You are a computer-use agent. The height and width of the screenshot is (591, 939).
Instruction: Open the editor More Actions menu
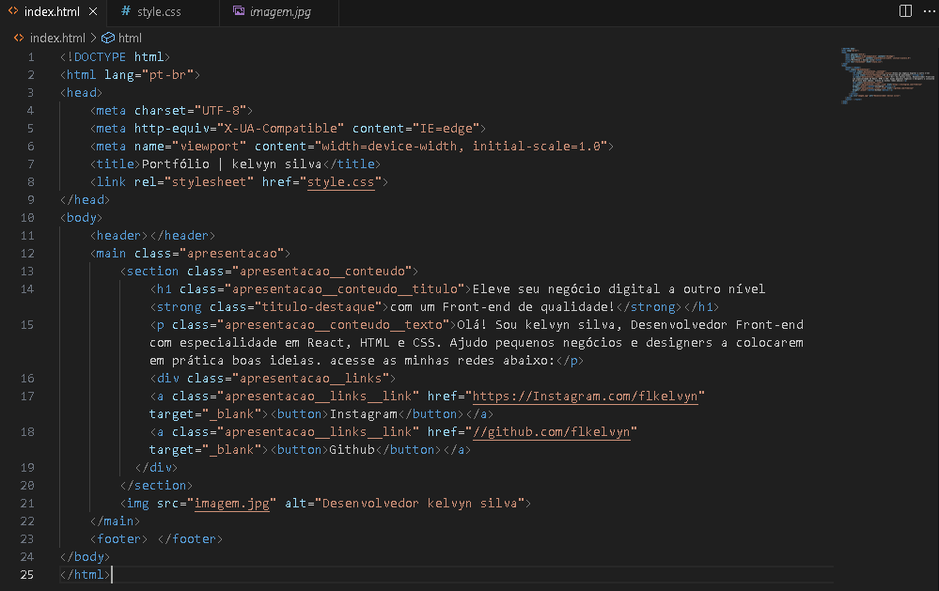929,11
